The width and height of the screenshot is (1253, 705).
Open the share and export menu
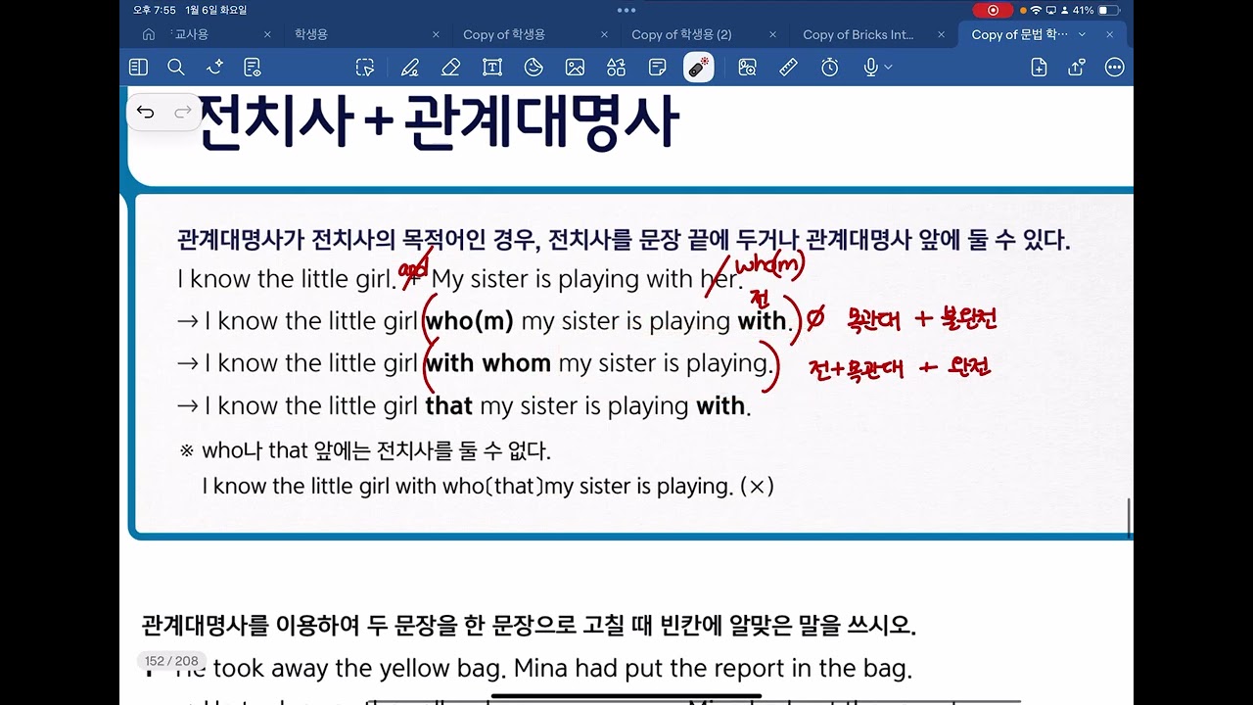pyautogui.click(x=1077, y=68)
